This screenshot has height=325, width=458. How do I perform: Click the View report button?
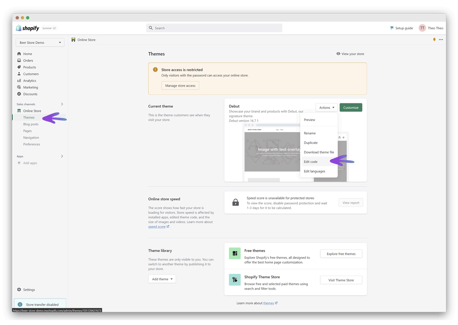coord(351,203)
